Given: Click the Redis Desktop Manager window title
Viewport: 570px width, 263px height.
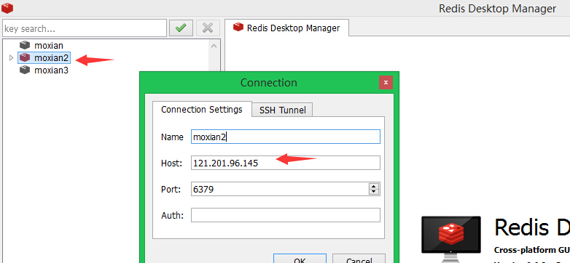Looking at the screenshot, I should pyautogui.click(x=497, y=8).
